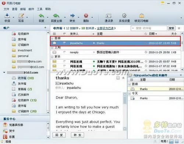This screenshot has width=184, height=144.
Task: Collapse the 置顶 group in mail list
Action: click(52, 38)
